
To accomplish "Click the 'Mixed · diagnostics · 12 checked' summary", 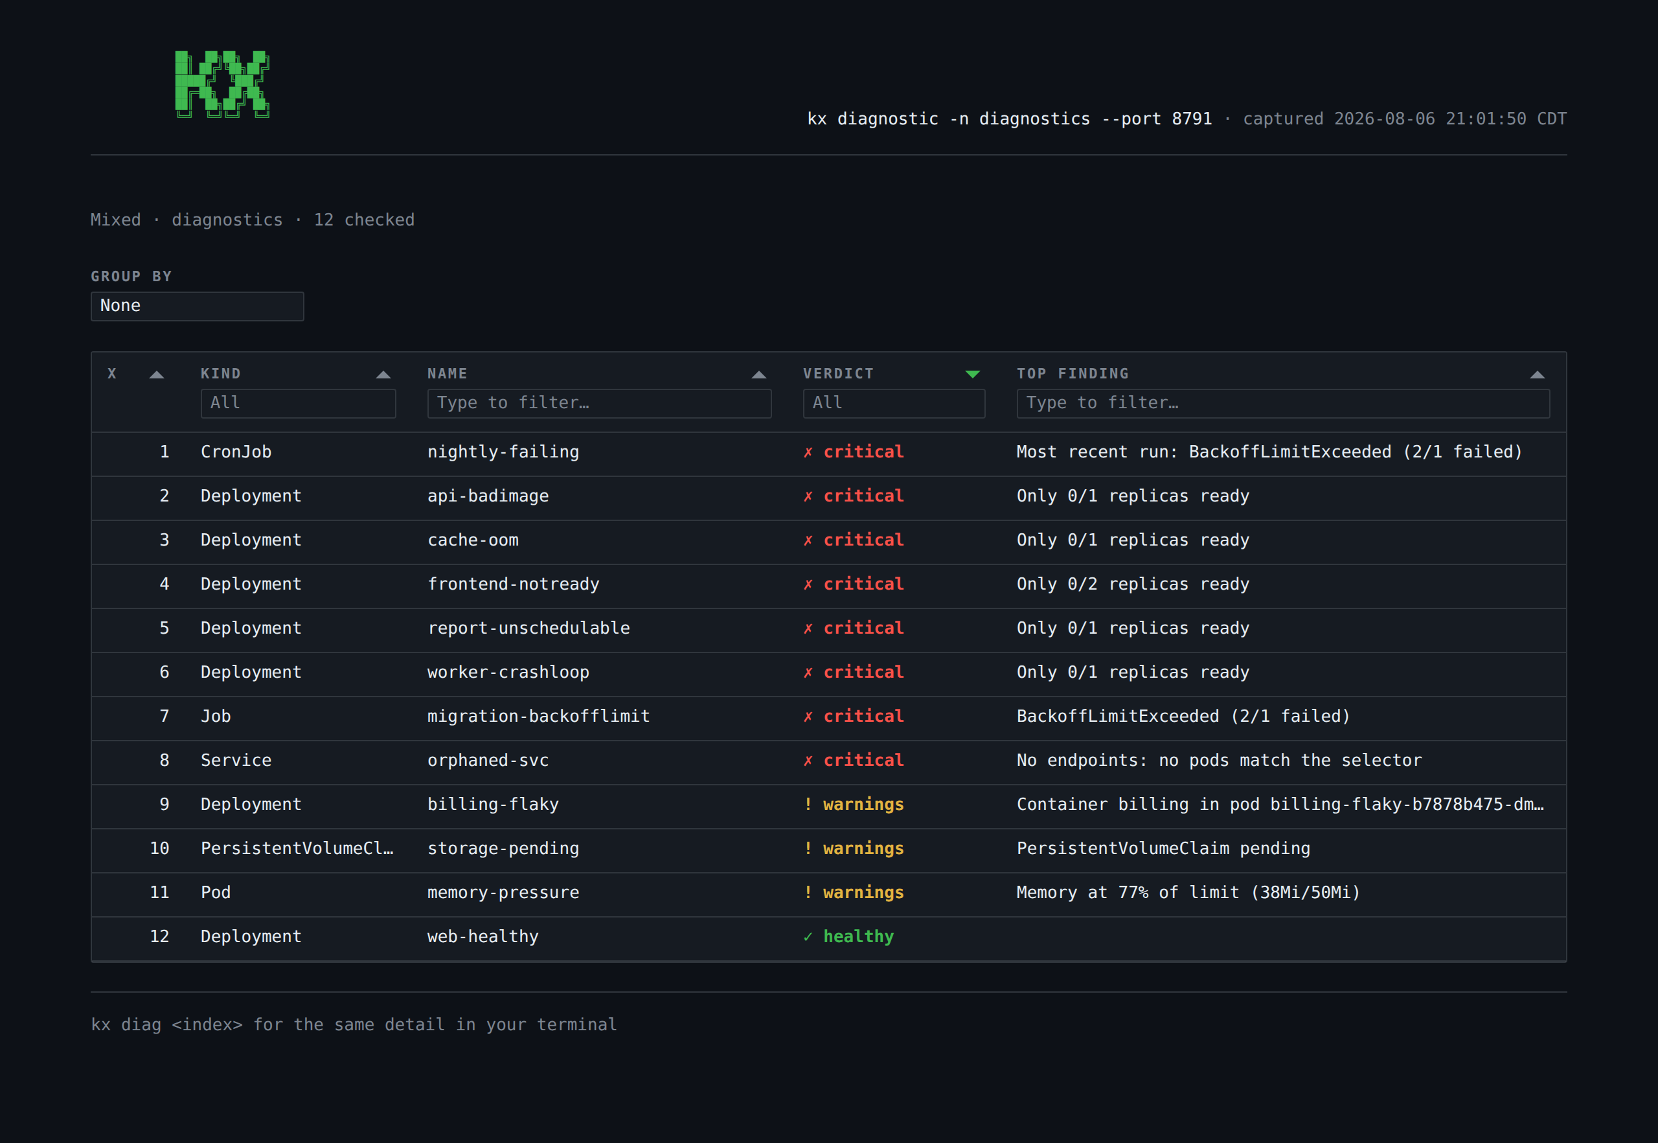I will coord(253,220).
